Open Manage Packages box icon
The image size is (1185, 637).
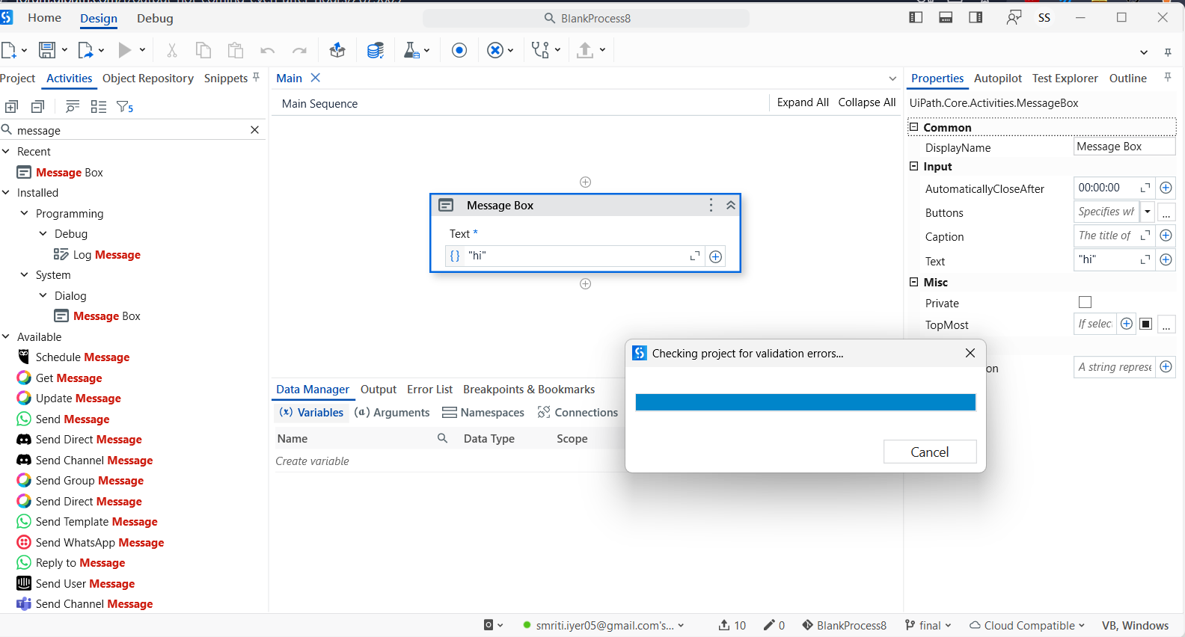[x=337, y=50]
